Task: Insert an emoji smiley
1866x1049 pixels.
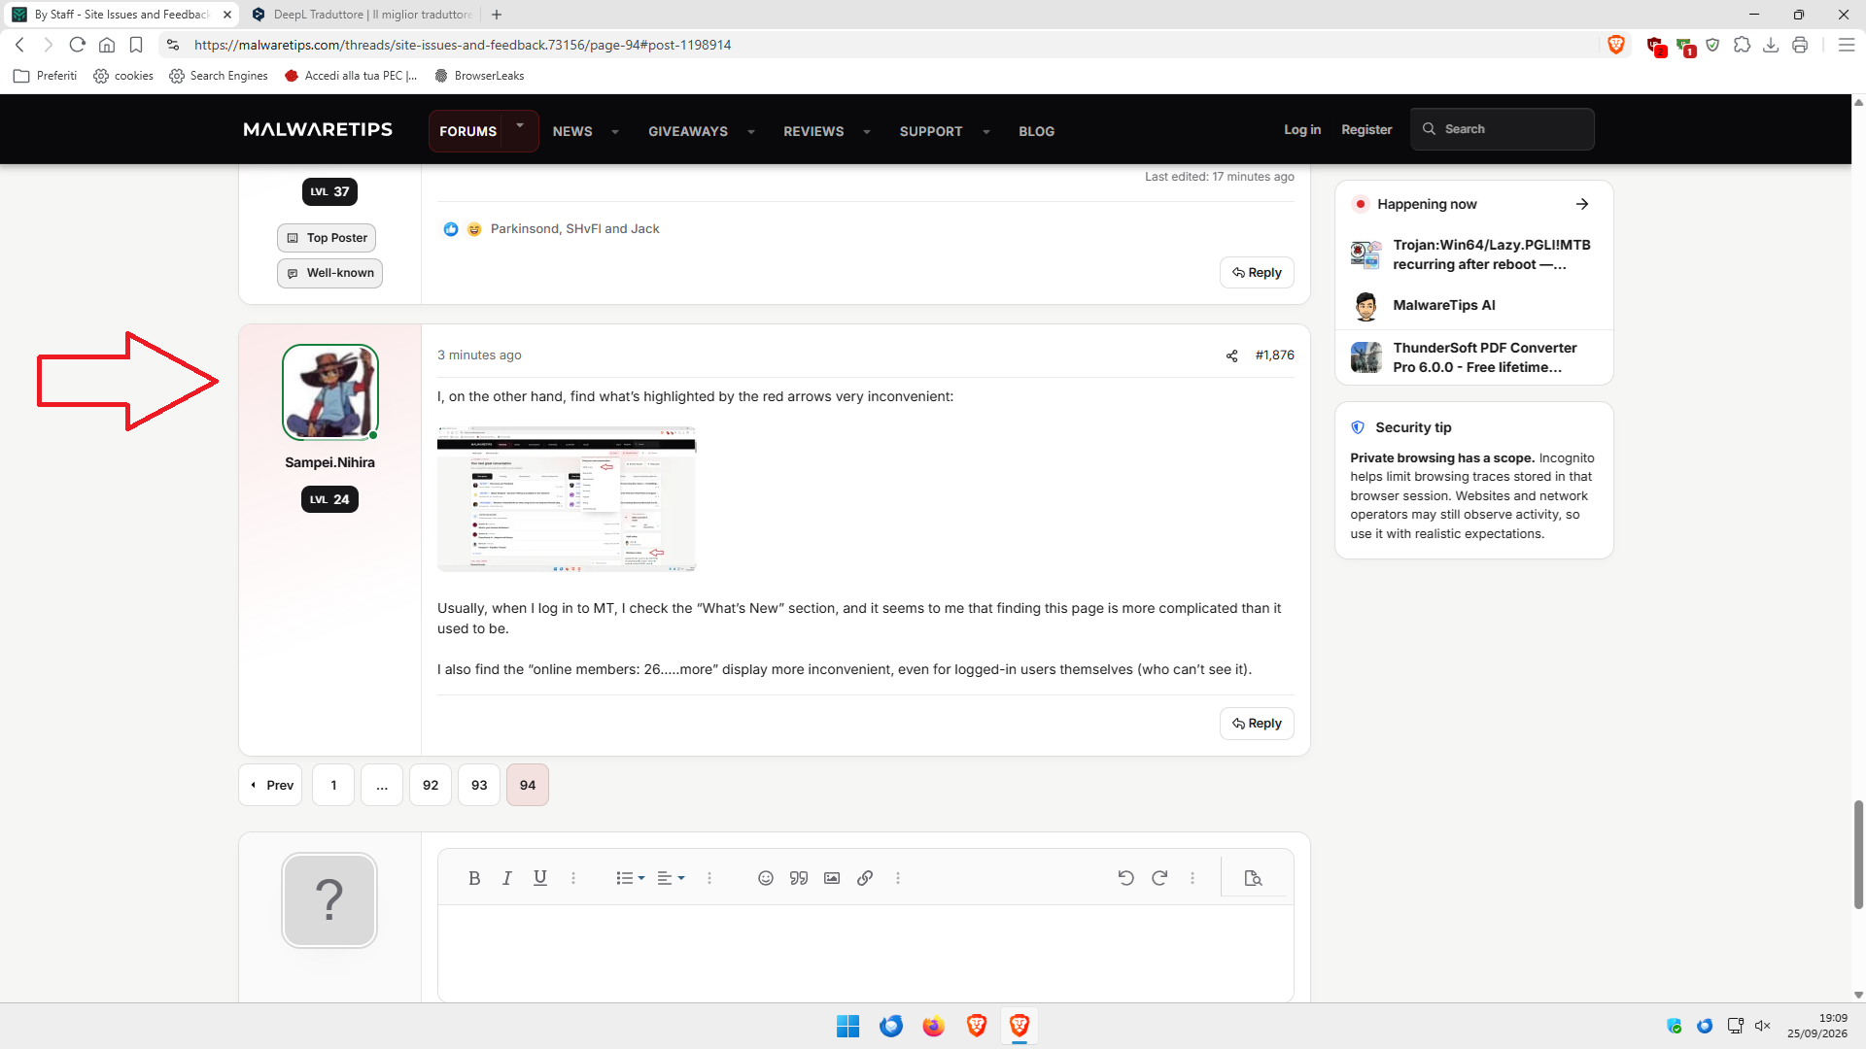Action: click(766, 878)
